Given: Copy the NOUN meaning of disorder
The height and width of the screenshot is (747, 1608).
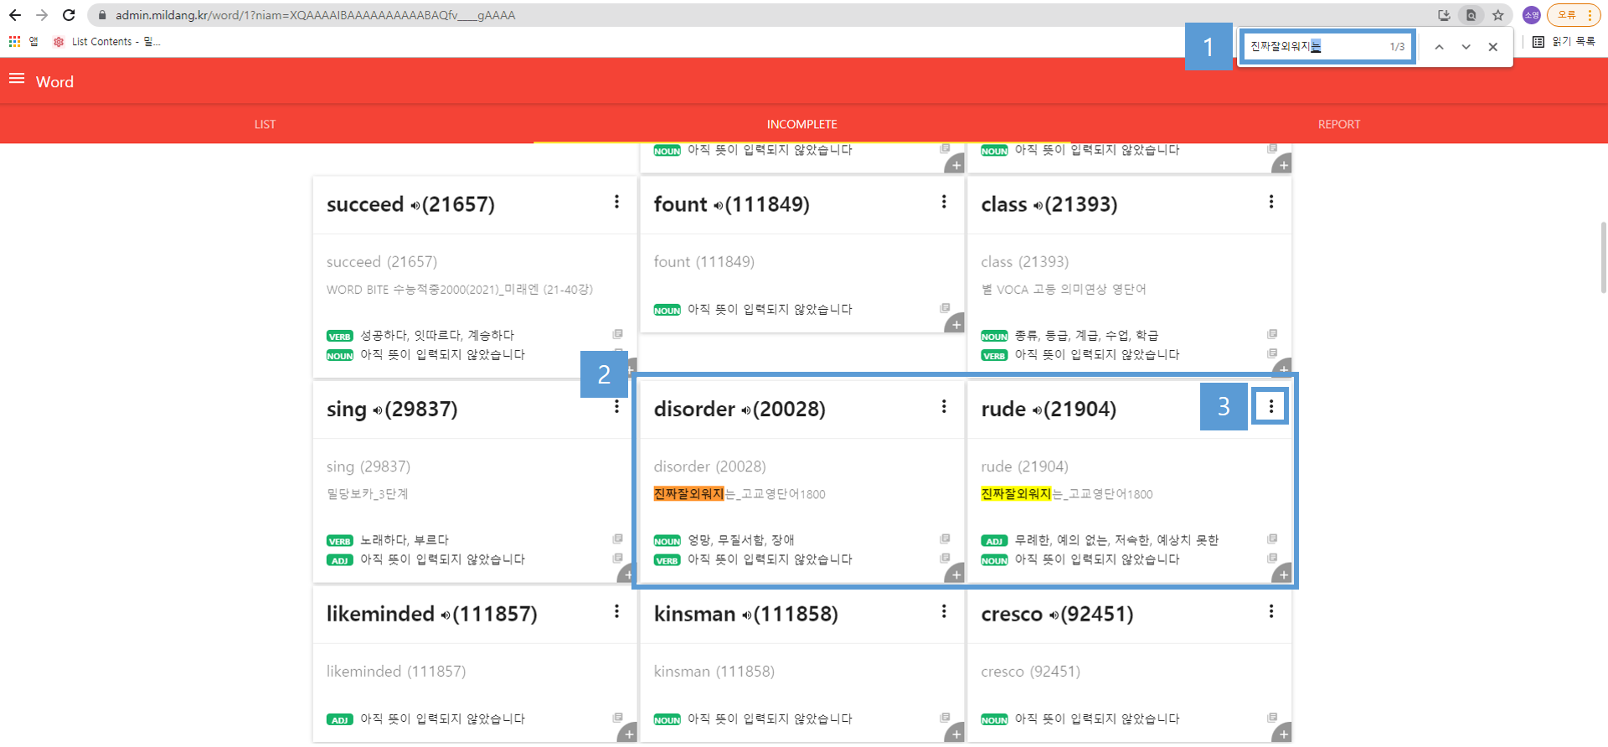Looking at the screenshot, I should click(945, 538).
